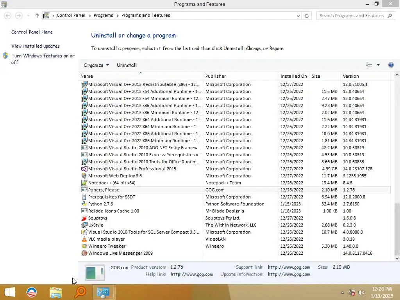Sort by the Size column header

pyautogui.click(x=325, y=76)
